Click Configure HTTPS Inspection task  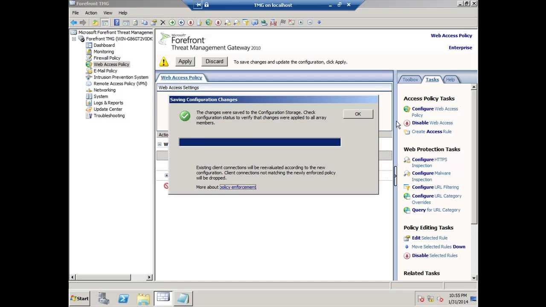click(x=430, y=162)
